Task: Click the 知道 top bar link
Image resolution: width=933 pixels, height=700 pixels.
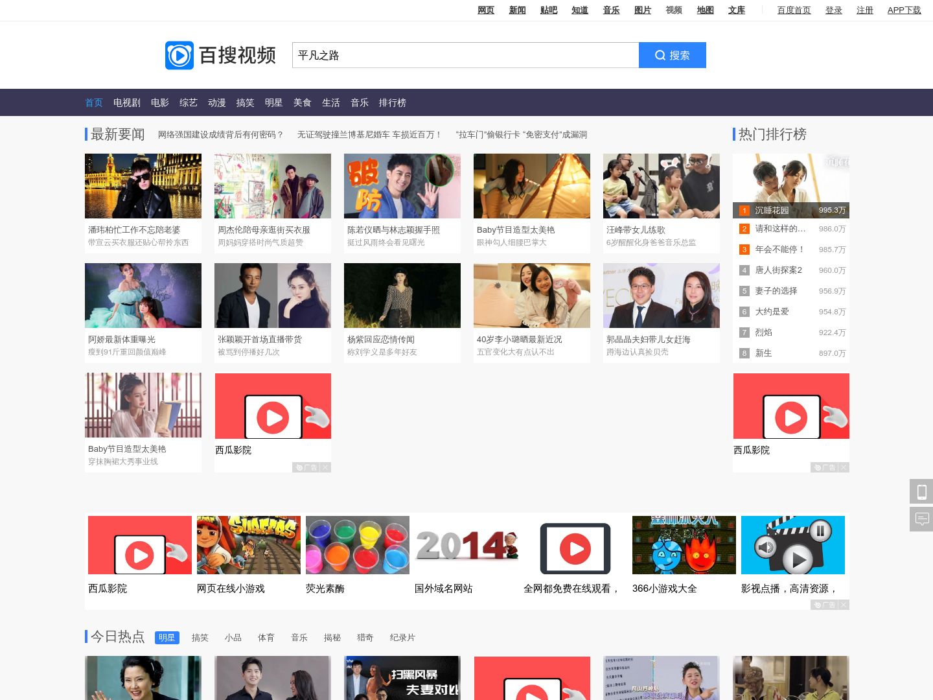Action: [580, 10]
